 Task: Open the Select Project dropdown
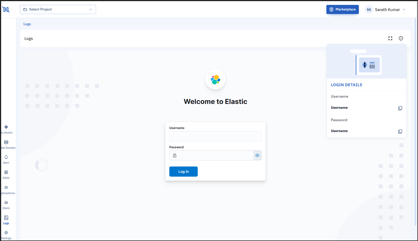coord(58,9)
